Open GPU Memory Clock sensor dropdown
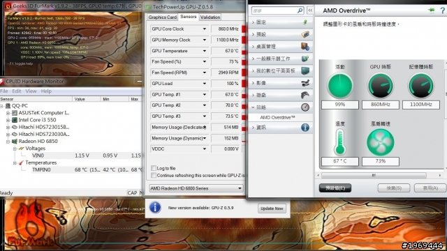Viewport: 447px width, 251px height. 205,40
